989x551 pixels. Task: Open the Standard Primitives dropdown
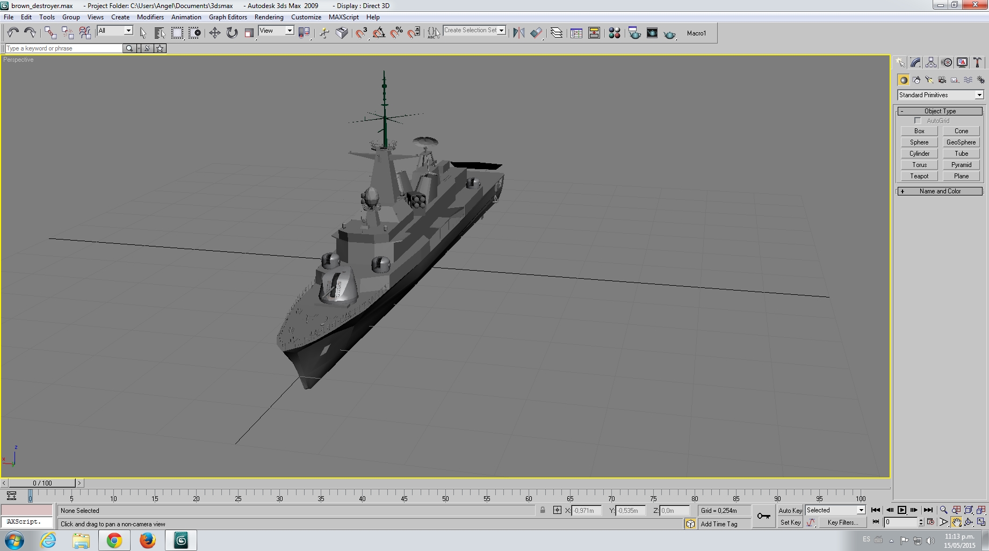(x=940, y=95)
